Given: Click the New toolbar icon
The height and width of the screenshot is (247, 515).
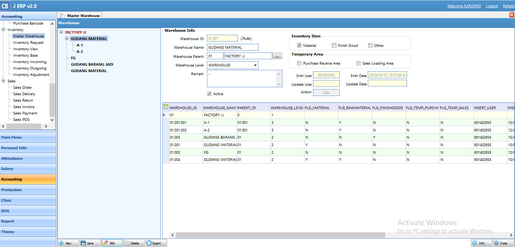Looking at the screenshot, I should (x=62, y=243).
